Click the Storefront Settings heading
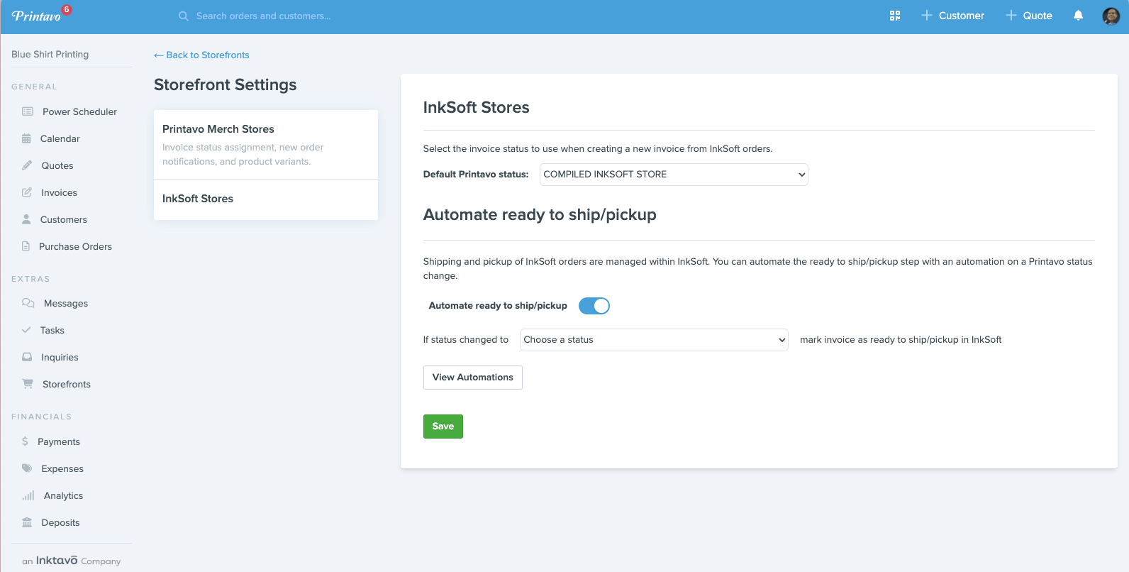 point(226,84)
